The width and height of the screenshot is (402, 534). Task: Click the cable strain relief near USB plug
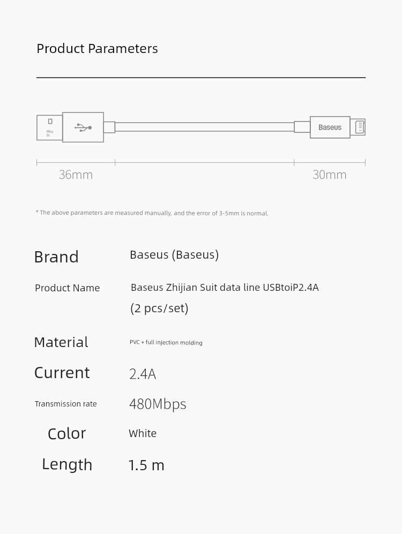point(109,127)
